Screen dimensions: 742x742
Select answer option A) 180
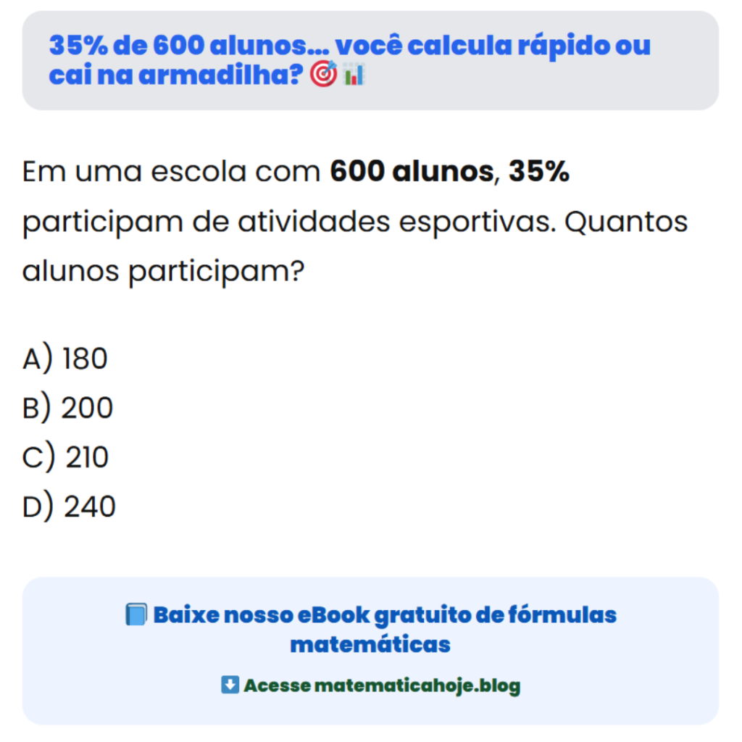tap(65, 359)
